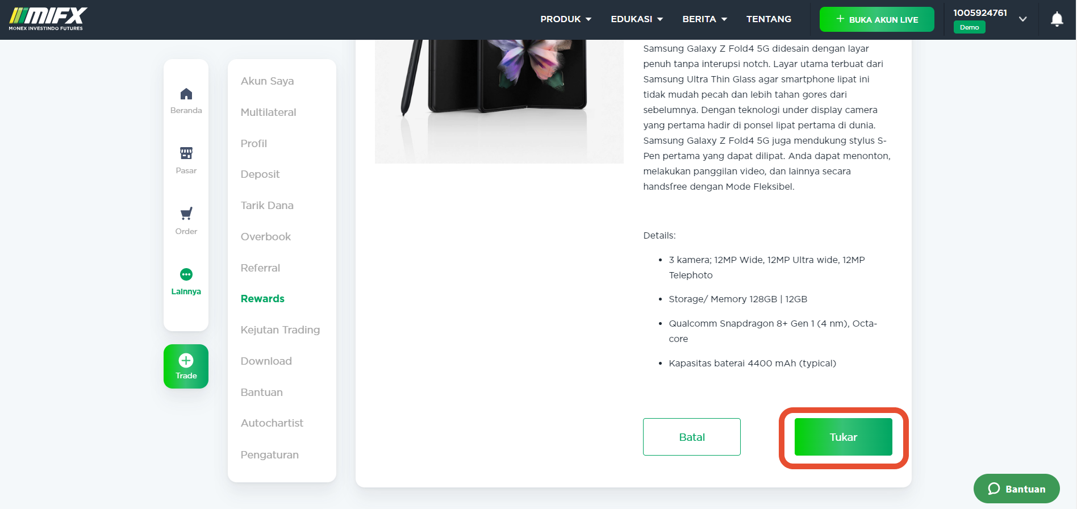This screenshot has height=509, width=1077.
Task: Click the Demo account badge
Action: tap(969, 27)
